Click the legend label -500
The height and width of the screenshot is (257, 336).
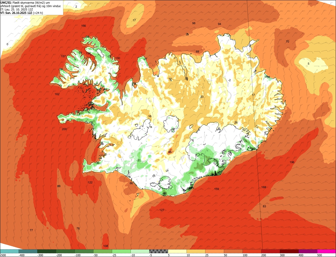(3, 255)
